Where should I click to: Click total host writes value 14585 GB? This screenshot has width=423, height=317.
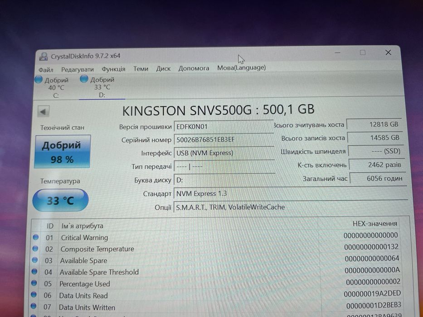[x=375, y=138]
